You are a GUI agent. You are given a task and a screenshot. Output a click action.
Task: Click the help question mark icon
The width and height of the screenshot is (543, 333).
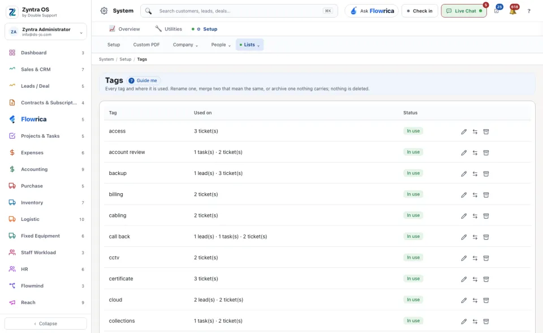(529, 11)
